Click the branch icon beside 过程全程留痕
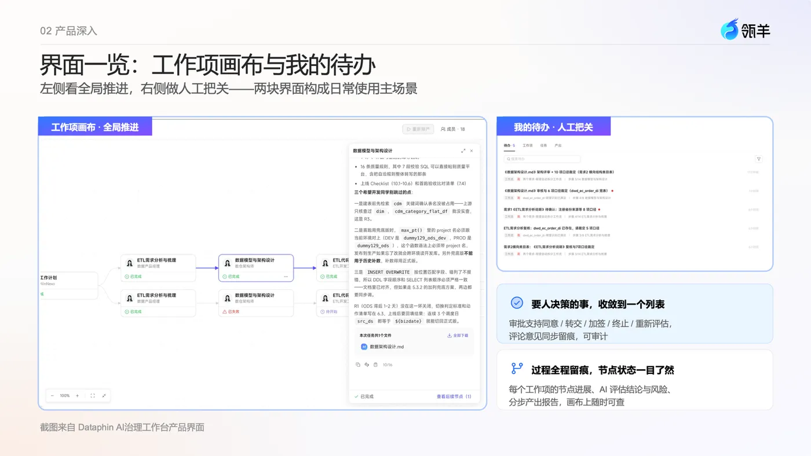 click(517, 369)
